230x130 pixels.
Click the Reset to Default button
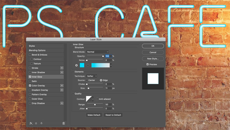click(x=113, y=115)
